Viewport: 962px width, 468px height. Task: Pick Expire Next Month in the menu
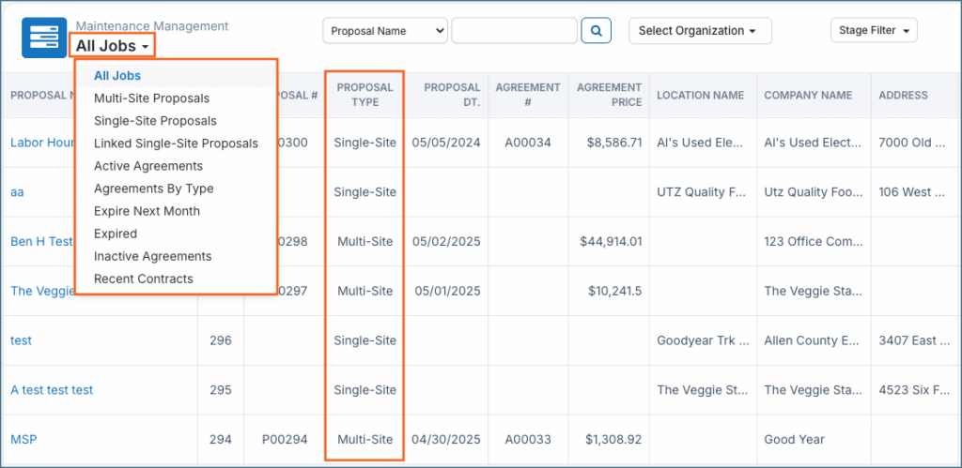tap(147, 211)
